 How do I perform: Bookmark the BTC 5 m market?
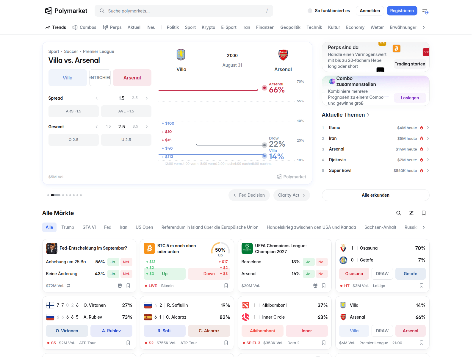(226, 286)
